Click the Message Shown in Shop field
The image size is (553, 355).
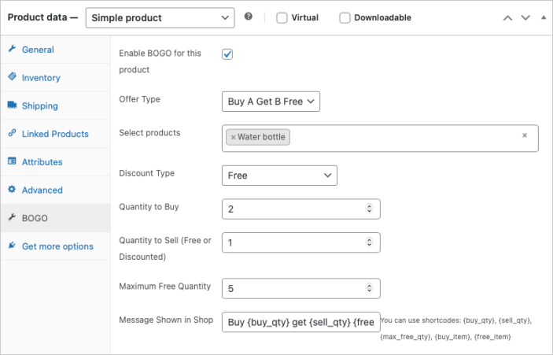(300, 322)
